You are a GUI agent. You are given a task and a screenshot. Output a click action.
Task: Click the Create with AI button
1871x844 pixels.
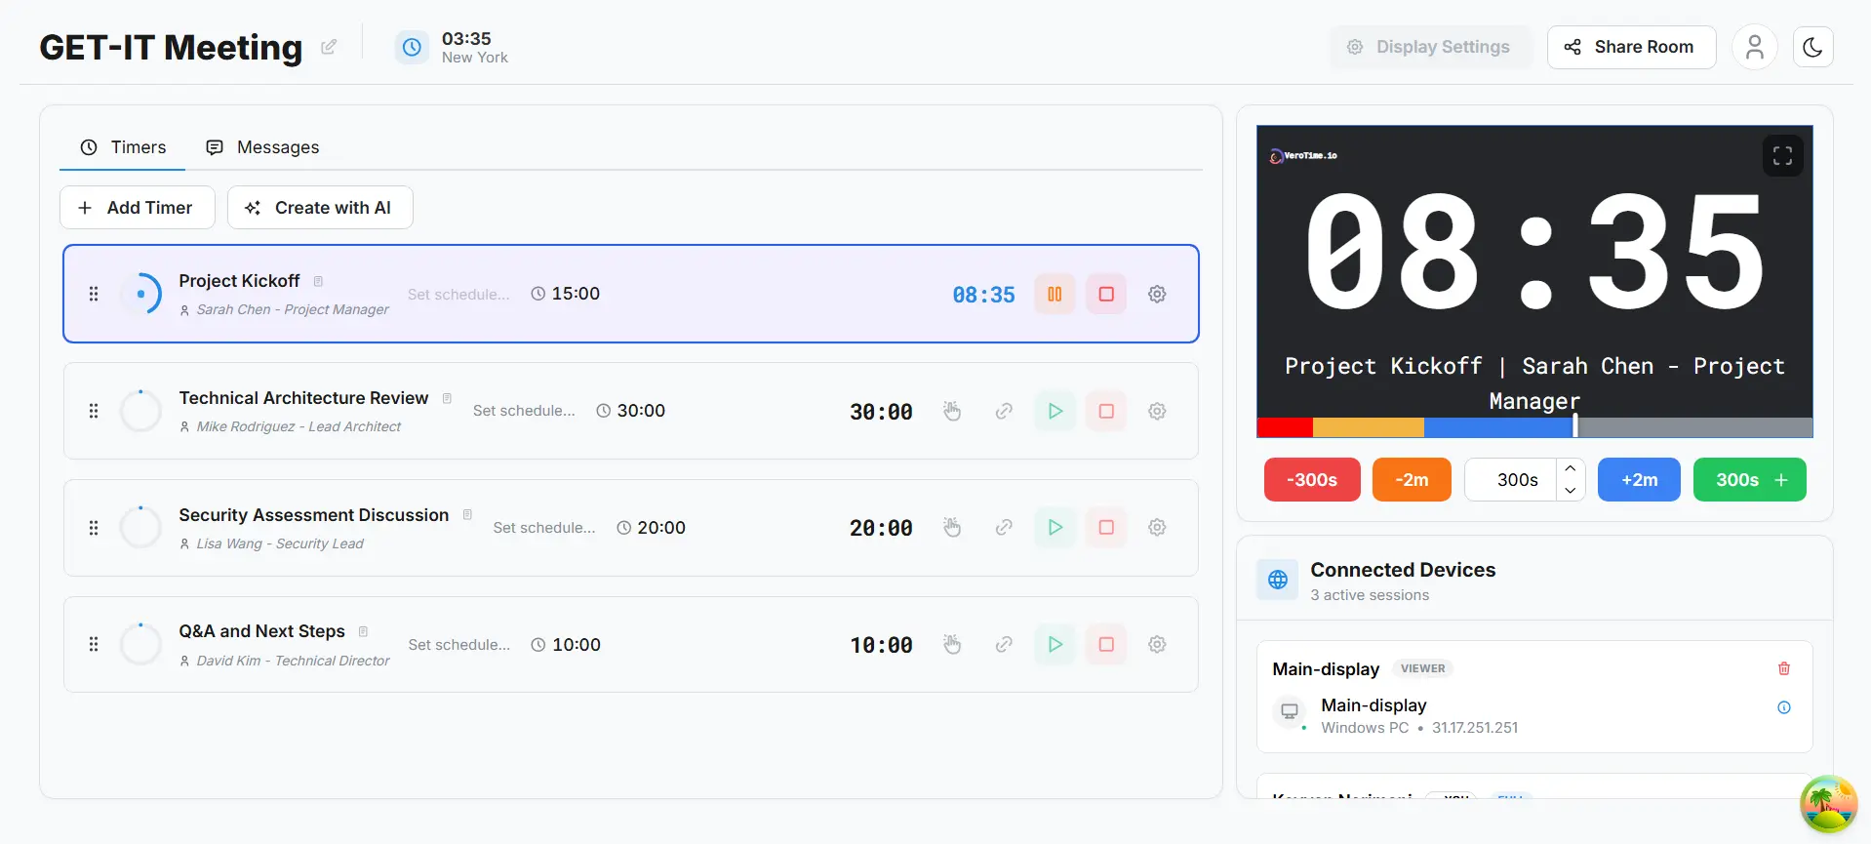click(320, 208)
